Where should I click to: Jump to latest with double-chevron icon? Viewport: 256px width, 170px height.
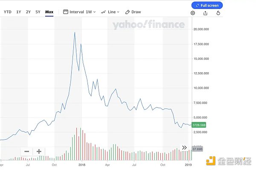tap(184, 148)
